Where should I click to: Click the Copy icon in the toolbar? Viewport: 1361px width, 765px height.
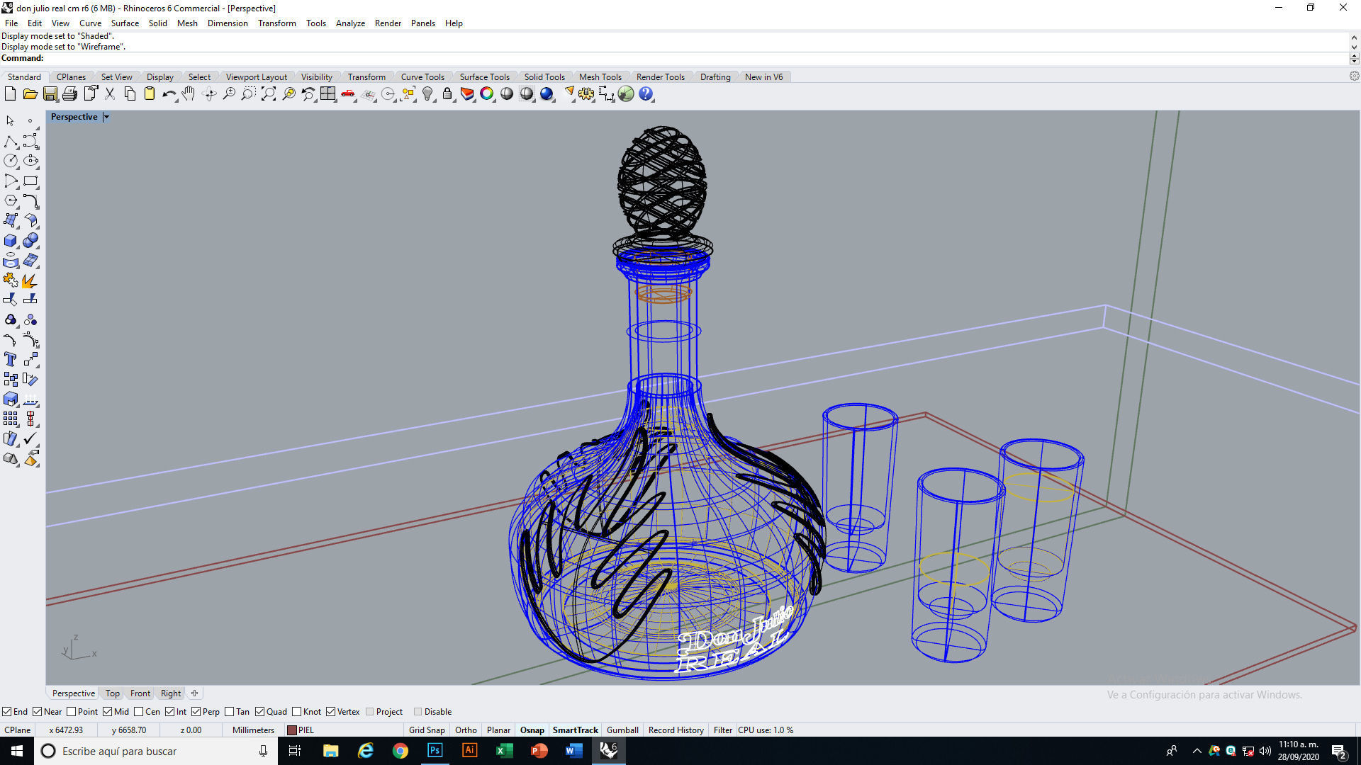pyautogui.click(x=130, y=93)
